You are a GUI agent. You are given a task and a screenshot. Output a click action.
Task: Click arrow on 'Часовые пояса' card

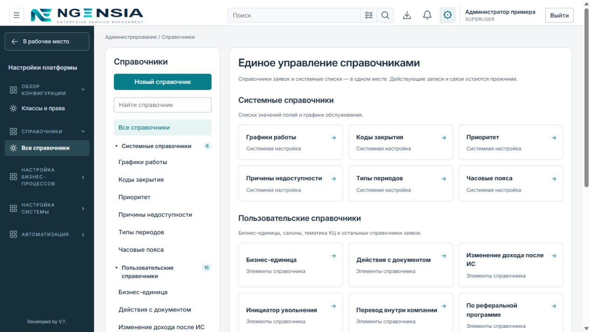[554, 179]
